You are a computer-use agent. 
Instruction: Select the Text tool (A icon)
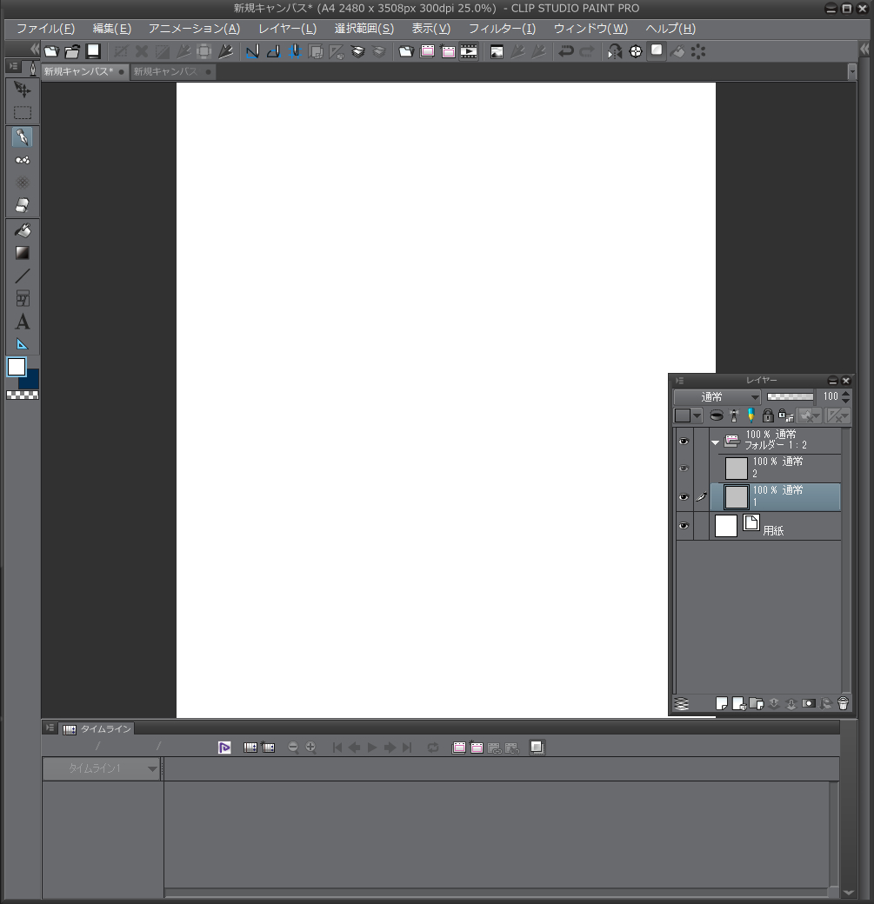(23, 322)
